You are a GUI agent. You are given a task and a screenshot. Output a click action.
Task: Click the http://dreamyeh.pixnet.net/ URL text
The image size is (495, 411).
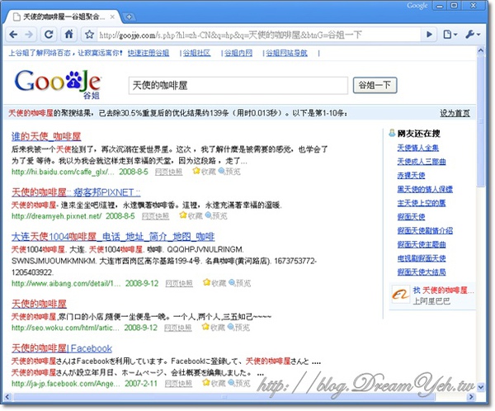[56, 216]
